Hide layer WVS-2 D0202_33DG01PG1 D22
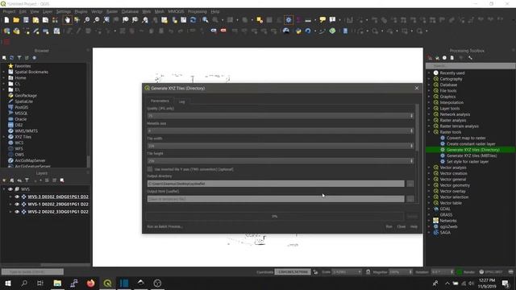The width and height of the screenshot is (516, 290). pos(17,212)
